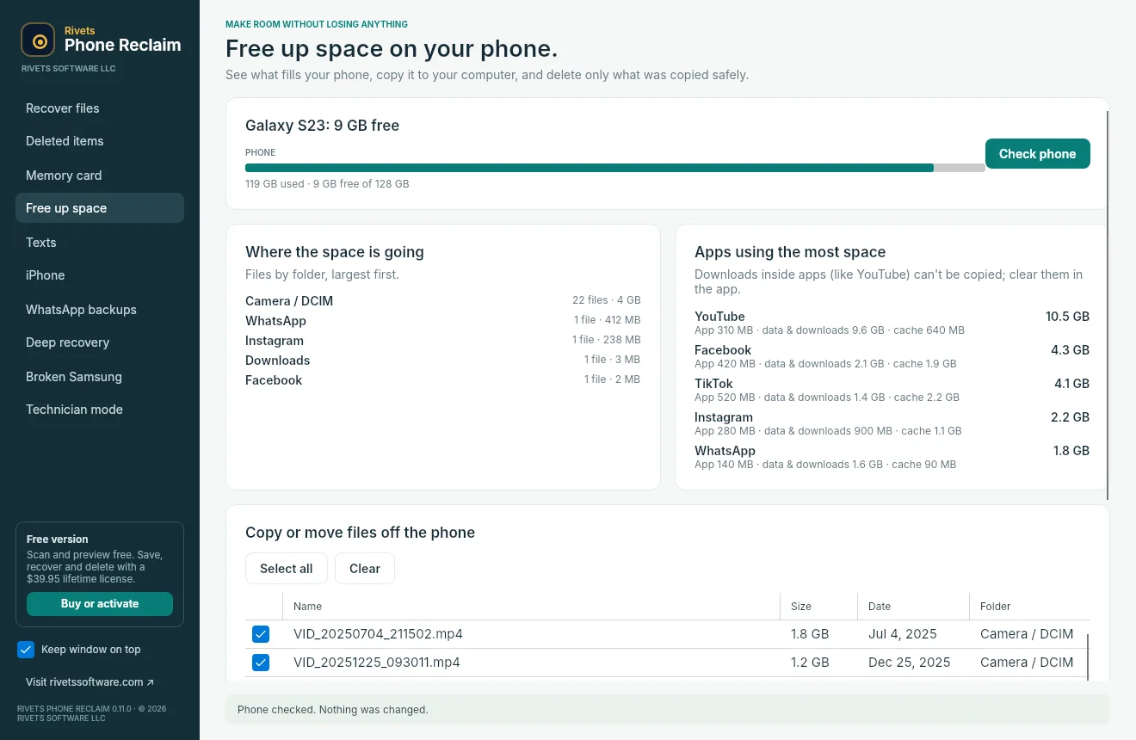Open the Memory card section
1136x740 pixels.
pos(100,176)
